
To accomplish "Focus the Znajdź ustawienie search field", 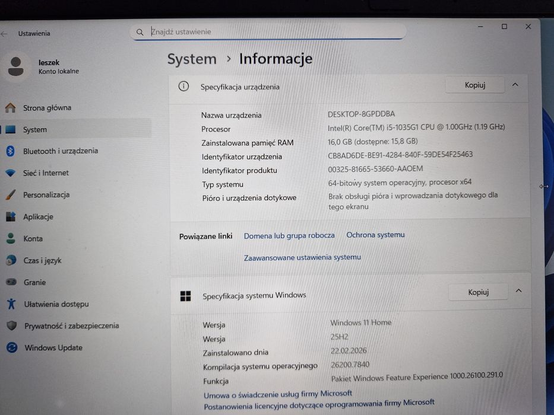I will click(x=268, y=32).
